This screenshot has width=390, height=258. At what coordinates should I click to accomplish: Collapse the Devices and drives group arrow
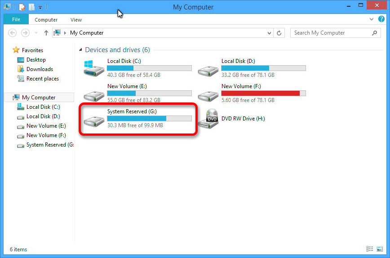click(80, 50)
